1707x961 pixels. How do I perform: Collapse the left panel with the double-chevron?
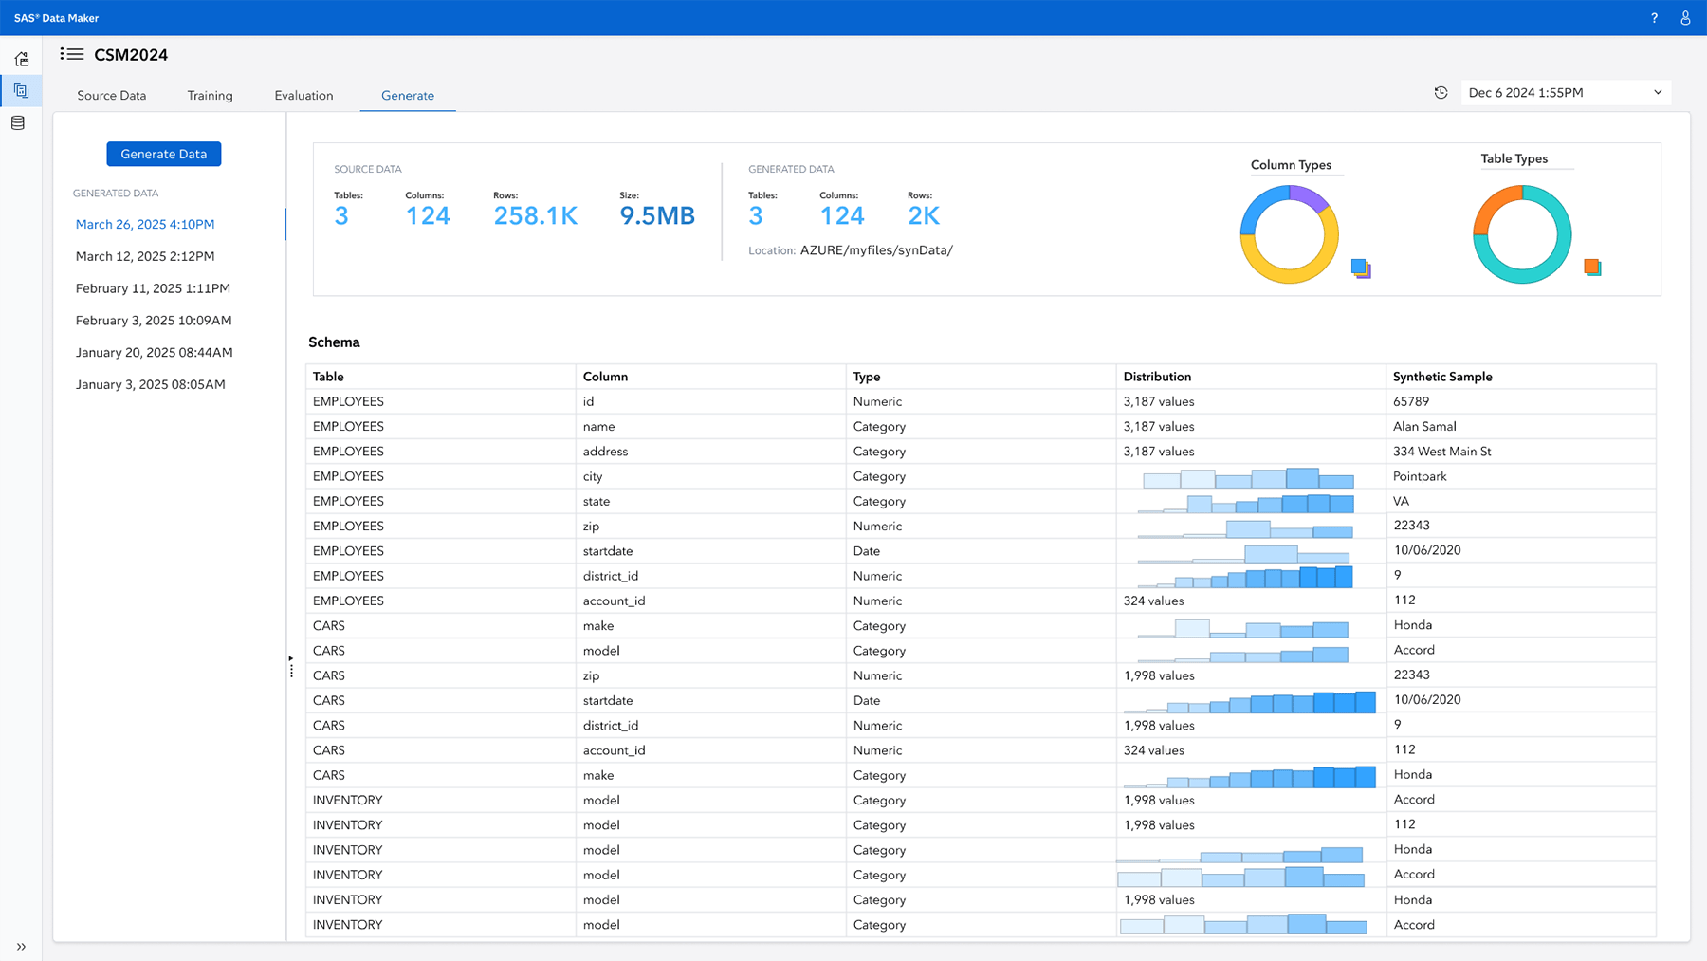click(21, 946)
